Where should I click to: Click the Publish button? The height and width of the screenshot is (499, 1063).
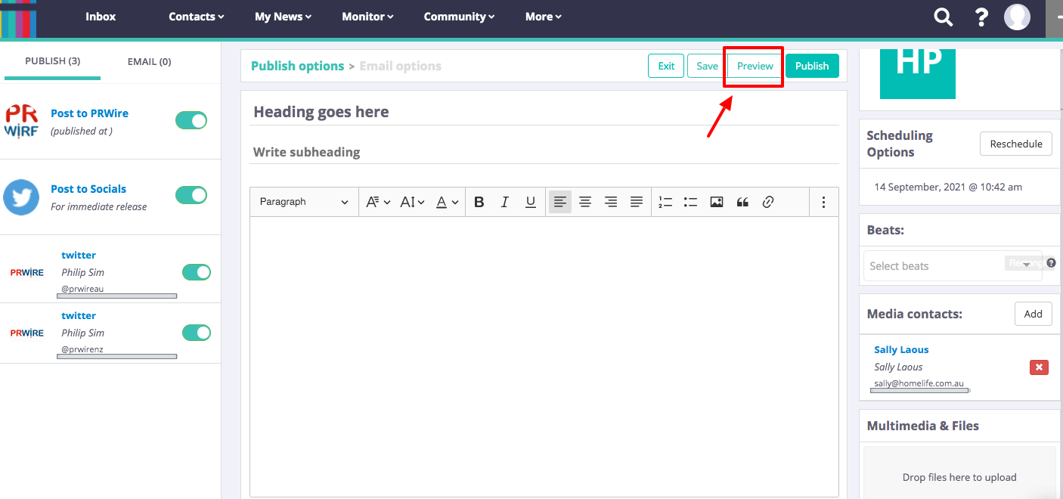812,66
